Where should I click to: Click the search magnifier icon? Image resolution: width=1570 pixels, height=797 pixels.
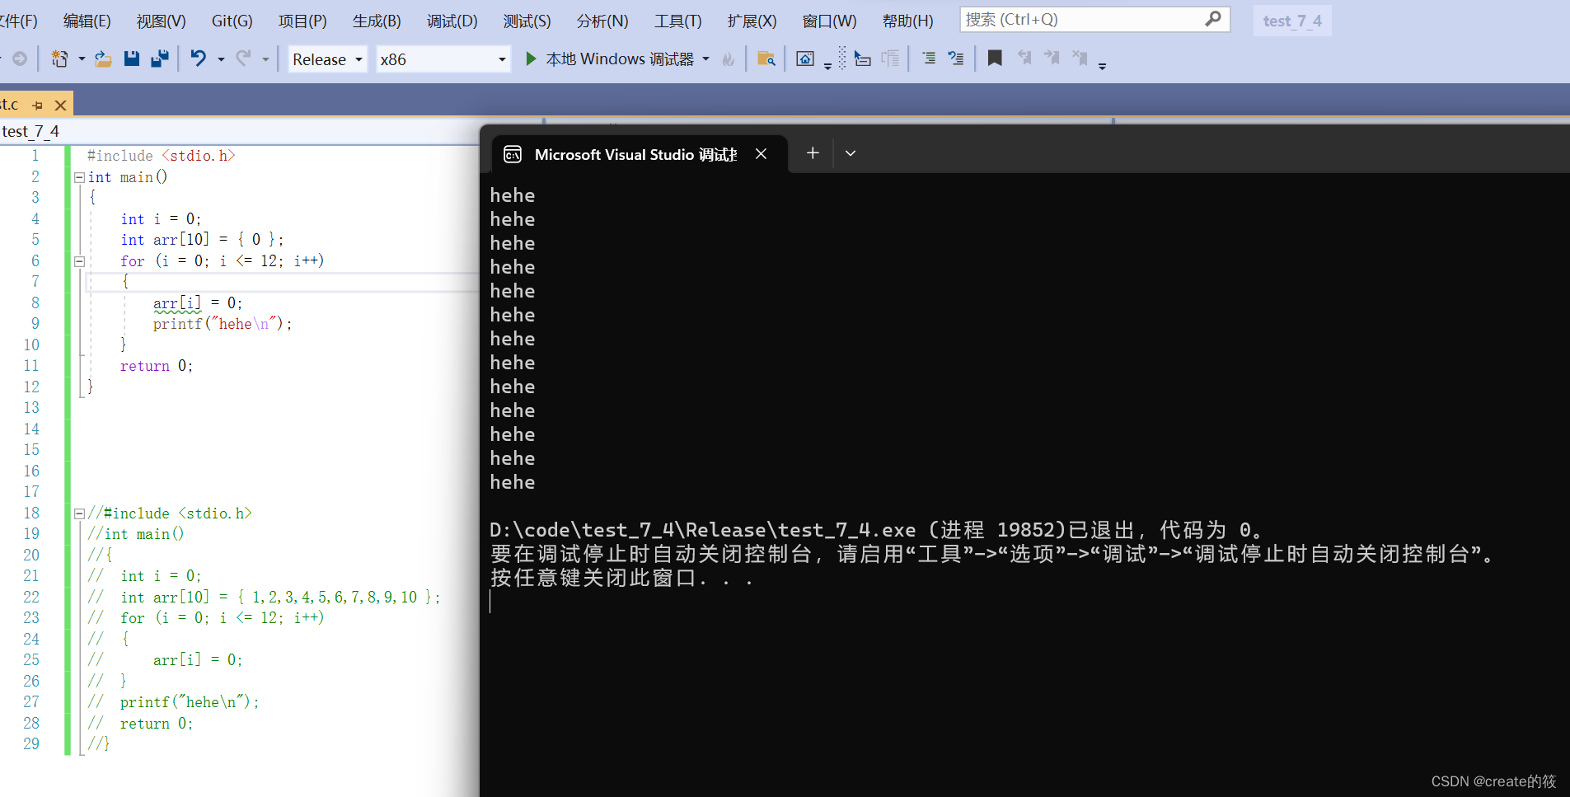[x=1212, y=19]
